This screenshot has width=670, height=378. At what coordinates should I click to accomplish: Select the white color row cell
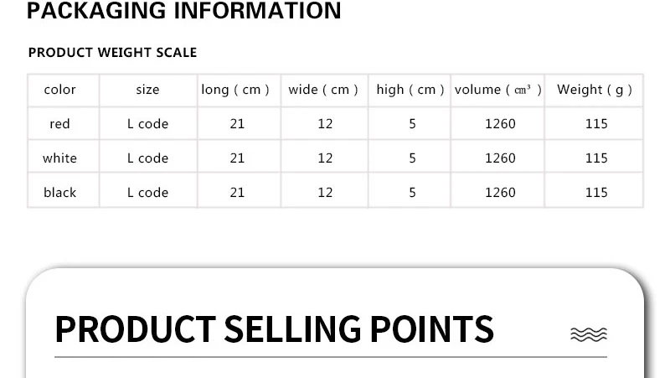click(x=59, y=158)
